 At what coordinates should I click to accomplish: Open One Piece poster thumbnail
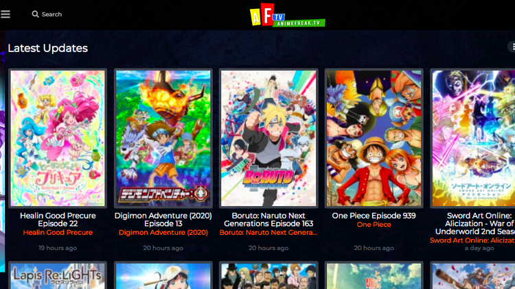pos(374,138)
